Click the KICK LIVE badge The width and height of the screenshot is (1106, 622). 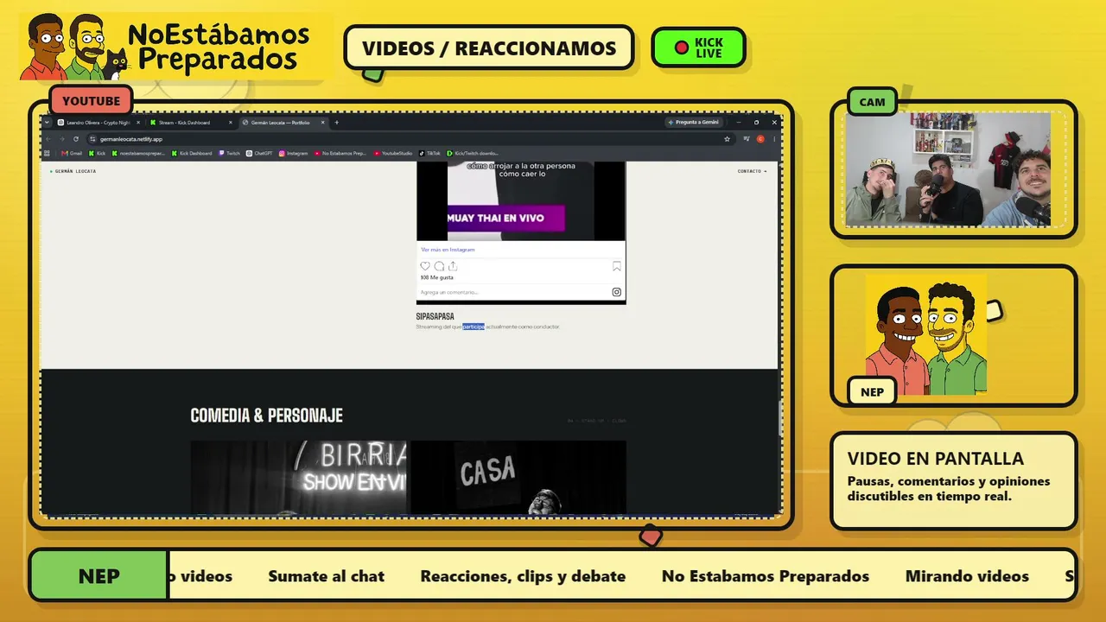[x=698, y=47]
